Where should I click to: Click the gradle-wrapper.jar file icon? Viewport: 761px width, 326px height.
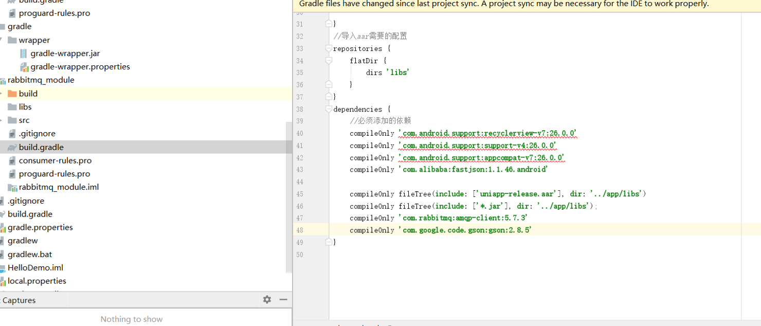click(24, 53)
